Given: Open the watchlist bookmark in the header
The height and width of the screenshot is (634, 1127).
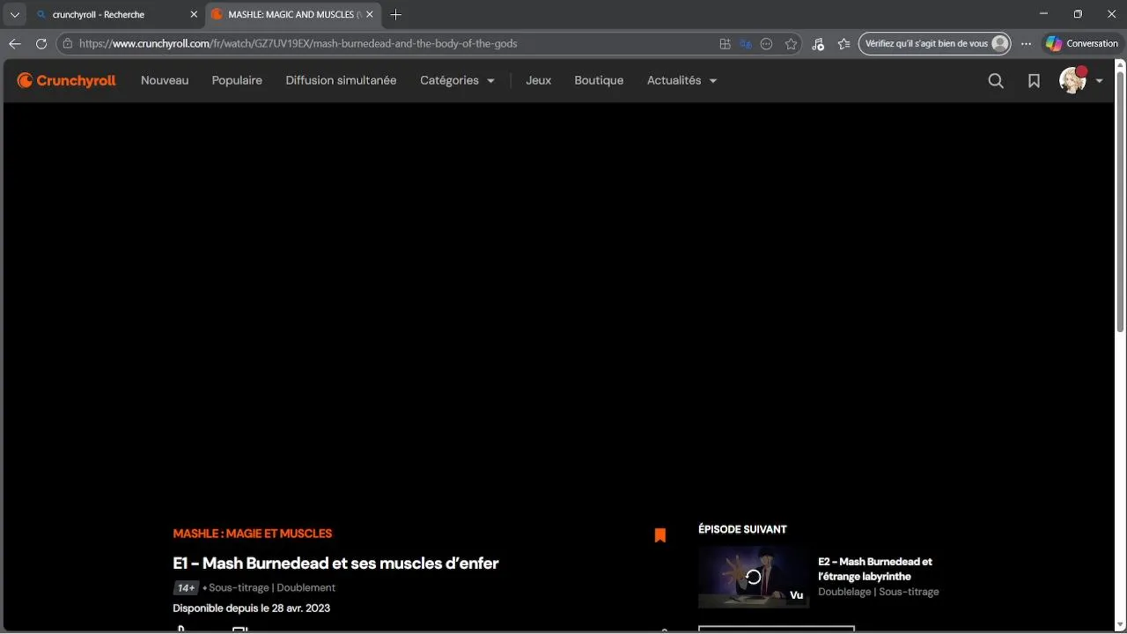Looking at the screenshot, I should pos(1034,80).
